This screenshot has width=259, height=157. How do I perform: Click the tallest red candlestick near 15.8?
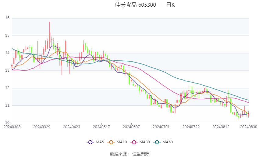pos(50,37)
